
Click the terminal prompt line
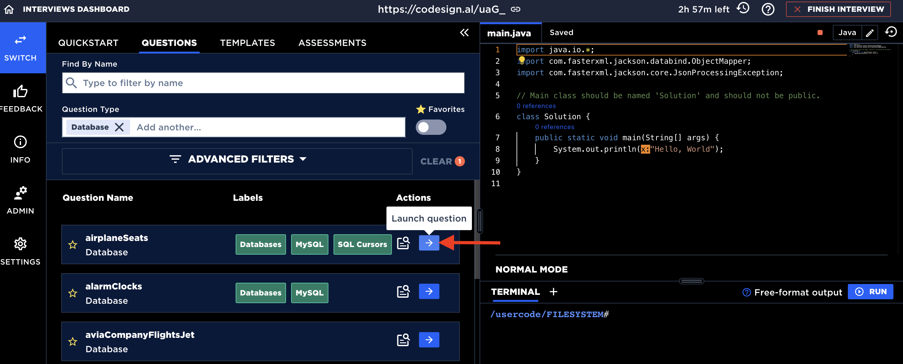[x=549, y=314]
